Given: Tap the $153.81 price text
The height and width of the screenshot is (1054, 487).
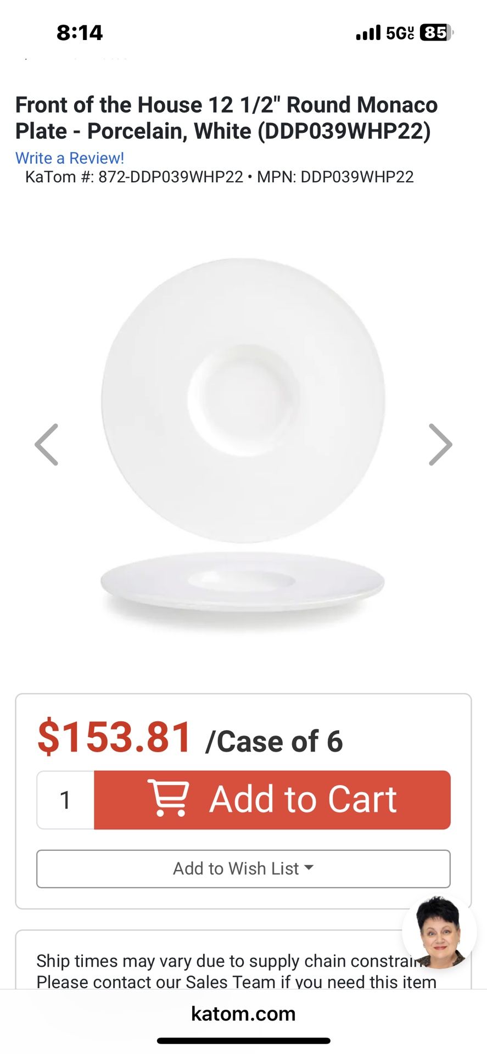Looking at the screenshot, I should coord(114,737).
